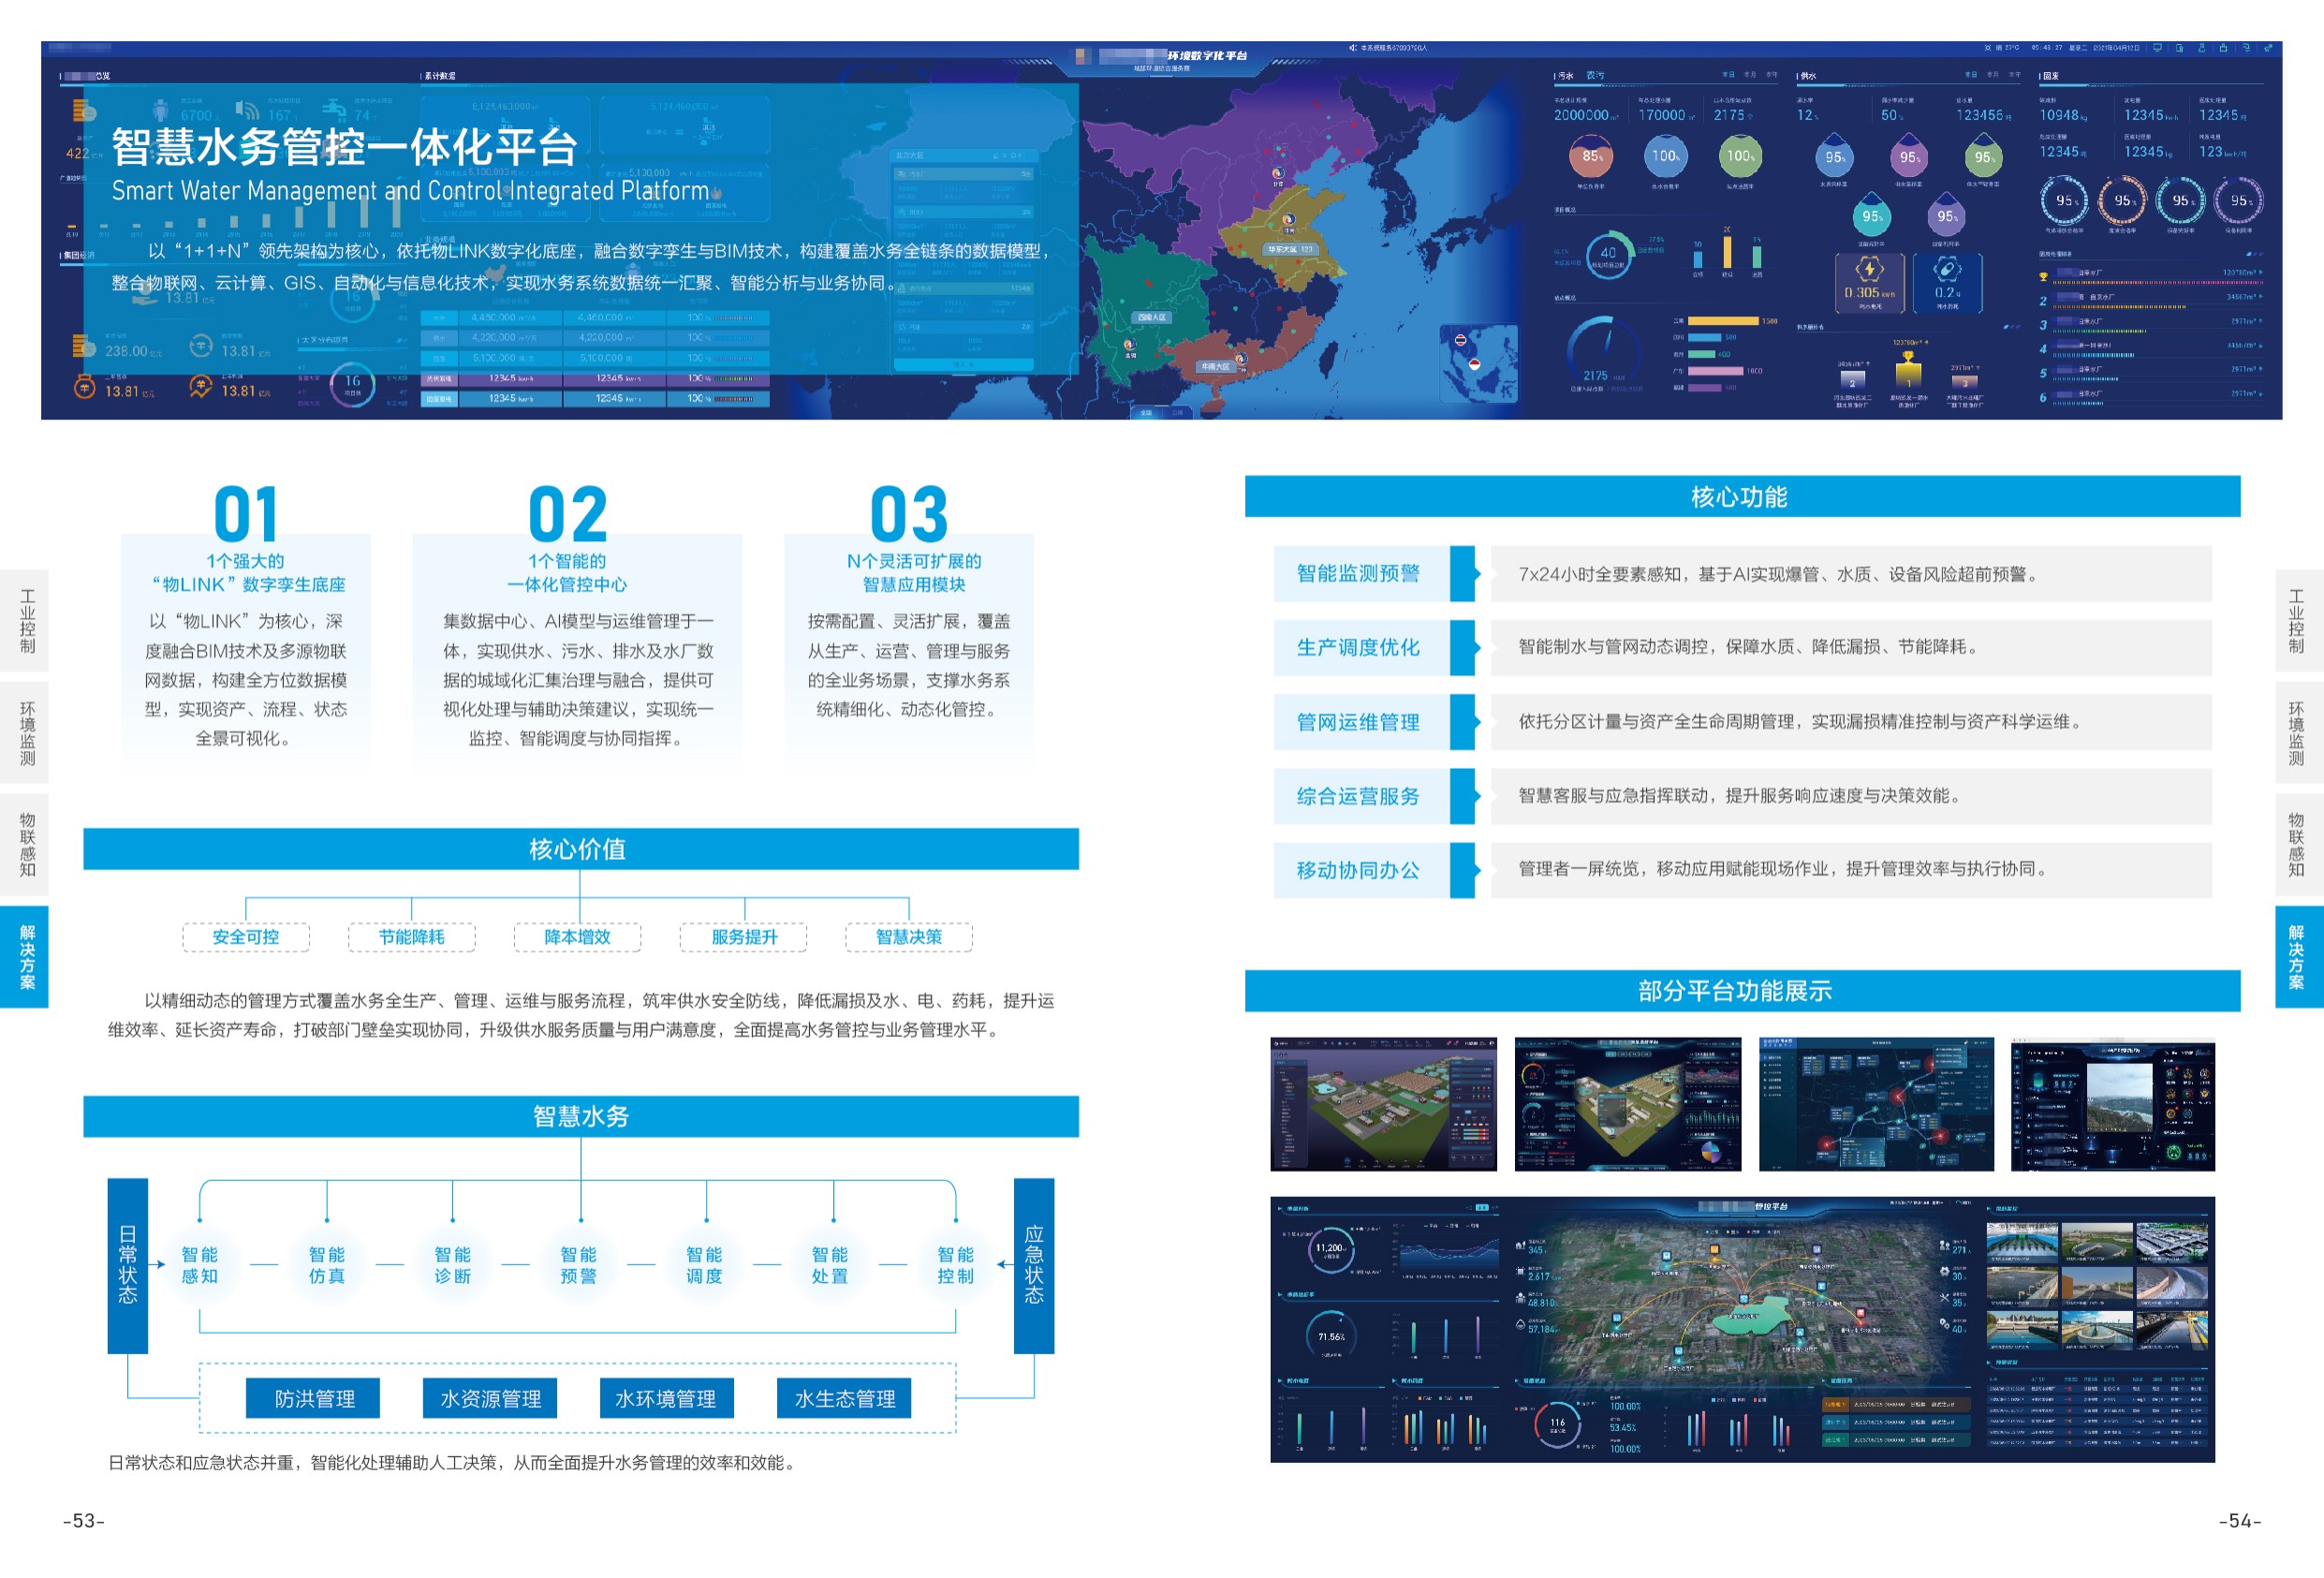This screenshot has height=1578, width=2324.
Task: Click the Thailand flag marker in the inset map
Action: pos(1461,340)
